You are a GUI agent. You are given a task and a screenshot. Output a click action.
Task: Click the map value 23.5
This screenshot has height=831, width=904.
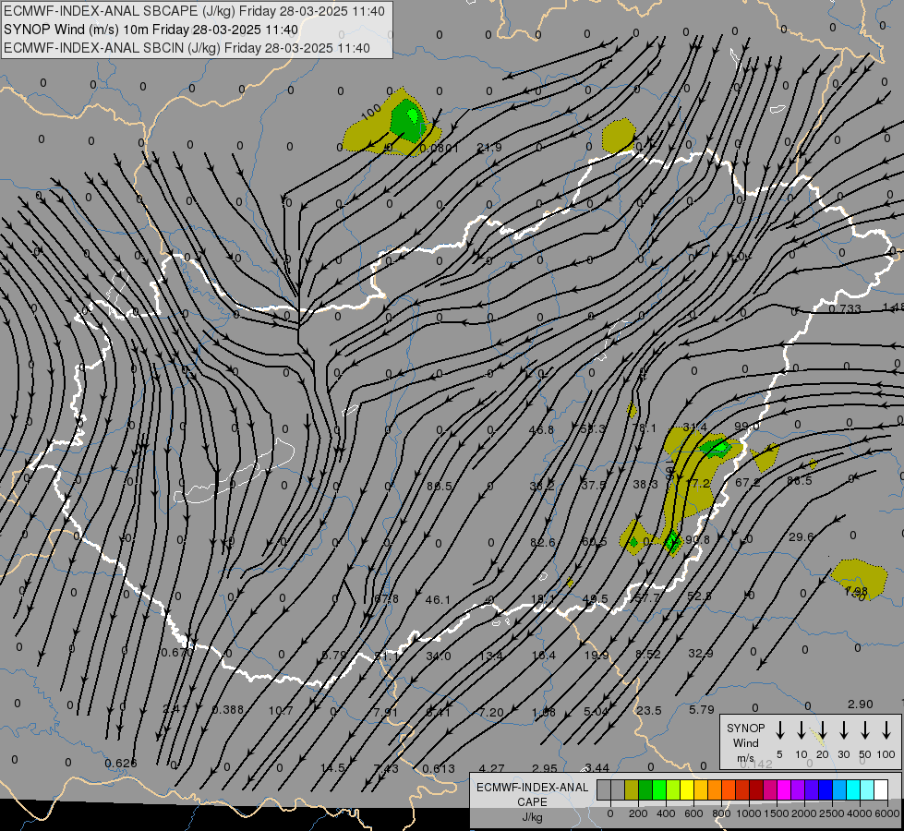pos(648,710)
